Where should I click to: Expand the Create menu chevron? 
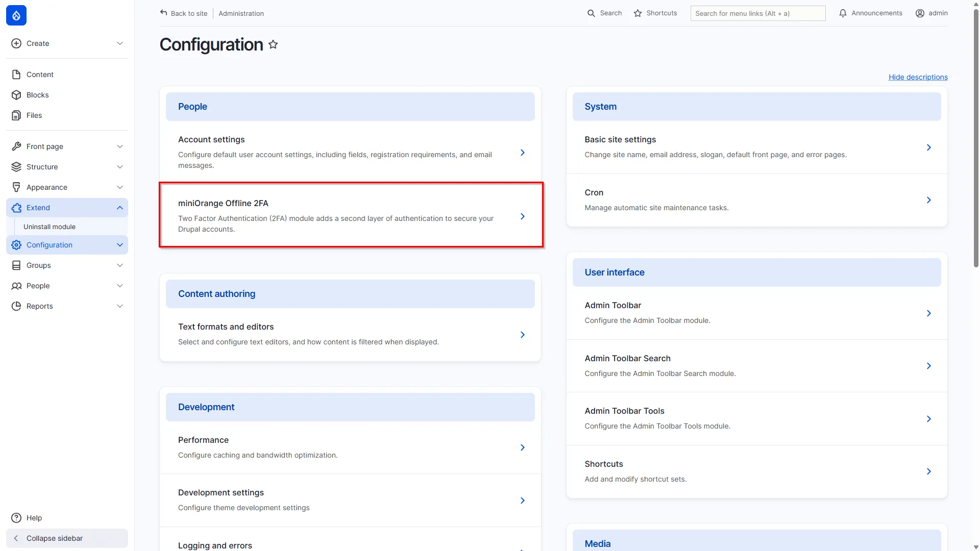click(120, 43)
